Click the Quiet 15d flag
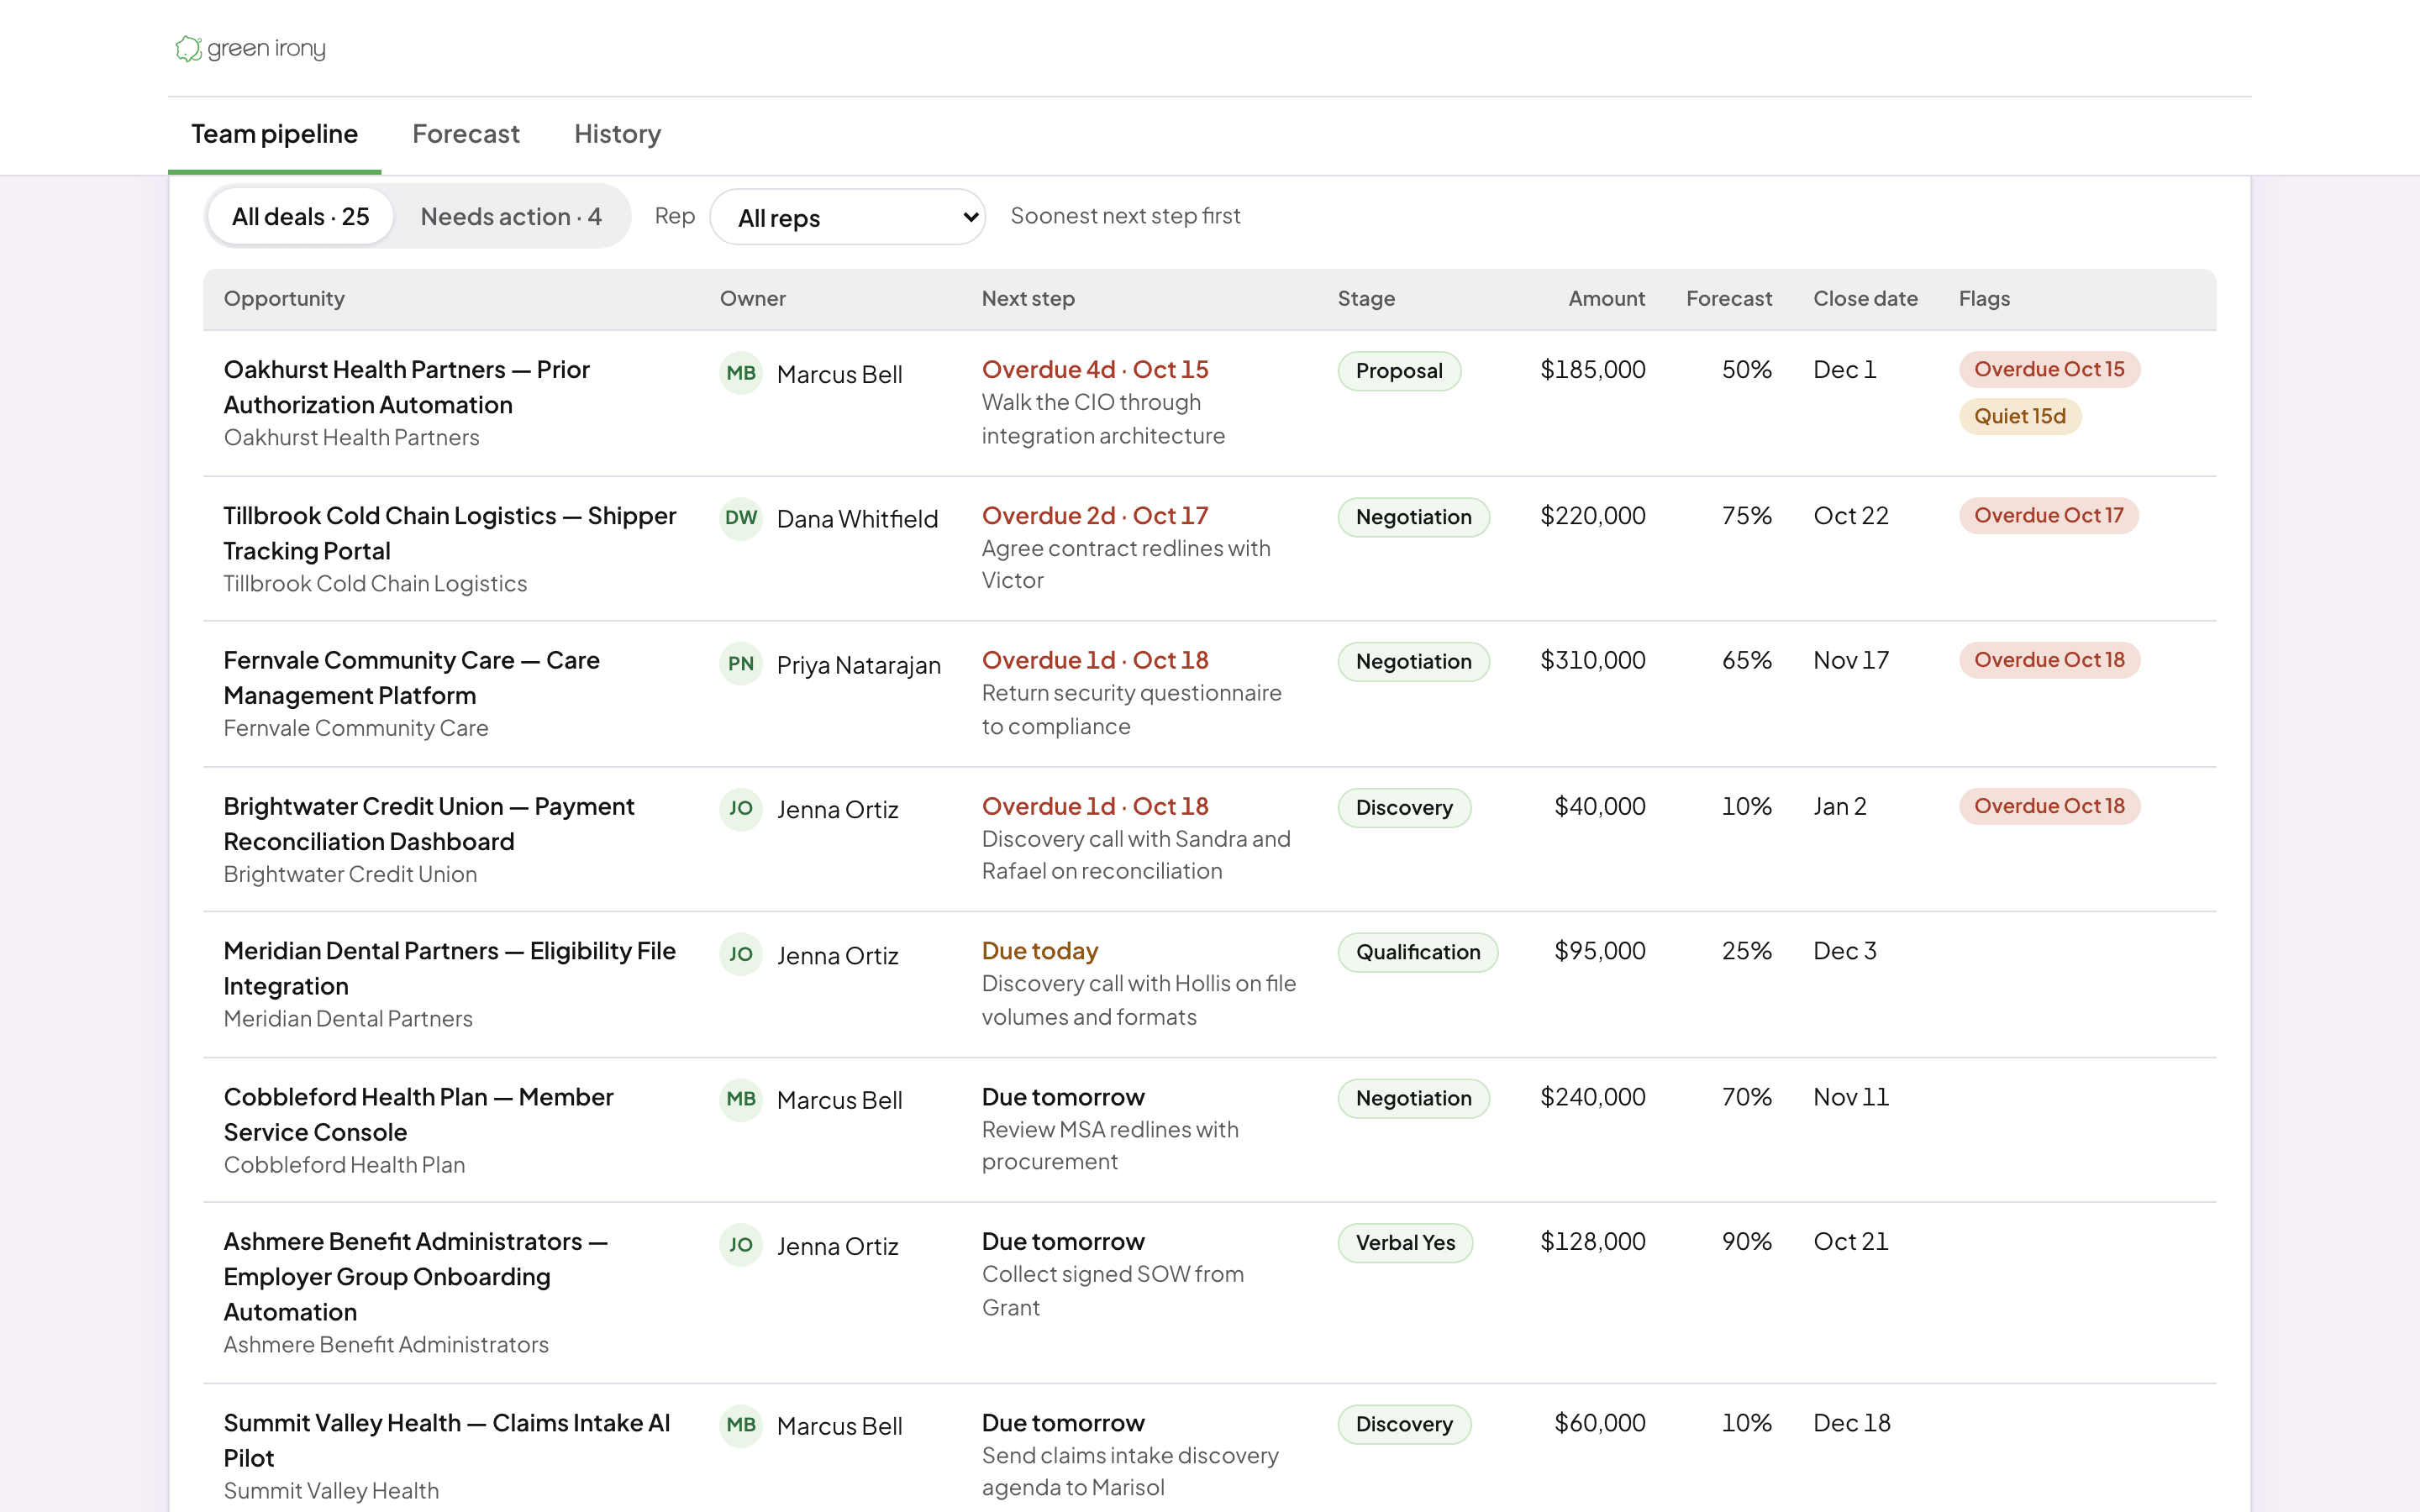The image size is (2420, 1512). coord(2020,416)
